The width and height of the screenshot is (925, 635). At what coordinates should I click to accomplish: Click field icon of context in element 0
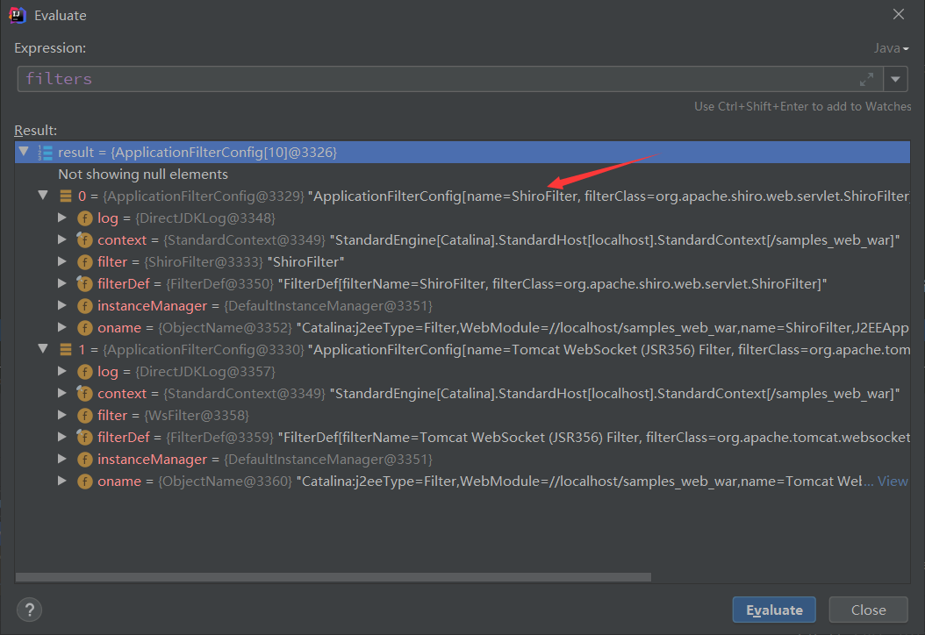(85, 240)
